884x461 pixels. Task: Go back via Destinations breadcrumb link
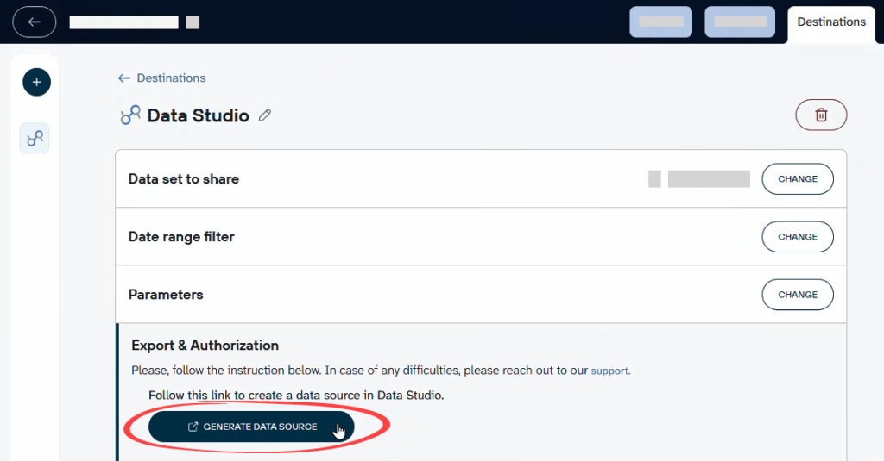[x=161, y=78]
